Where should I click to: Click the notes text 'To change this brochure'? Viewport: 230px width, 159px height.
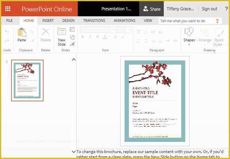pos(99,151)
